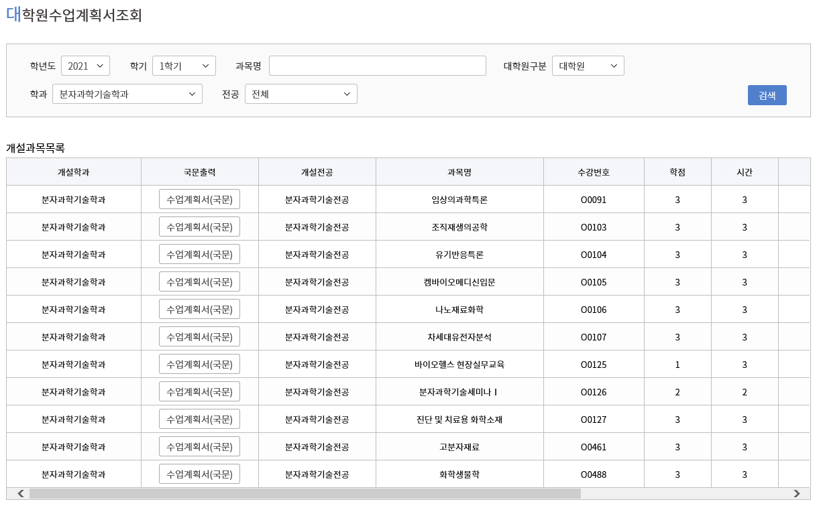Click the horizontal scrollbar thumb

click(305, 494)
